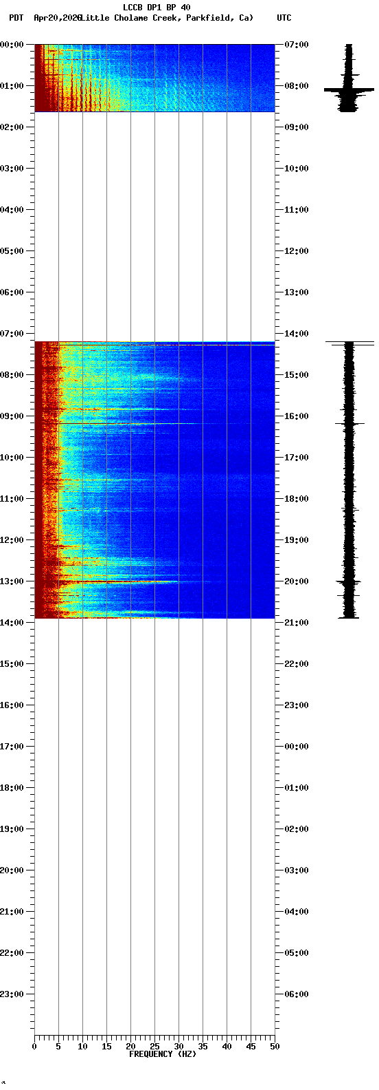
Task: Click the "11:00" PDT axis label on the left
Action: click(x=12, y=499)
